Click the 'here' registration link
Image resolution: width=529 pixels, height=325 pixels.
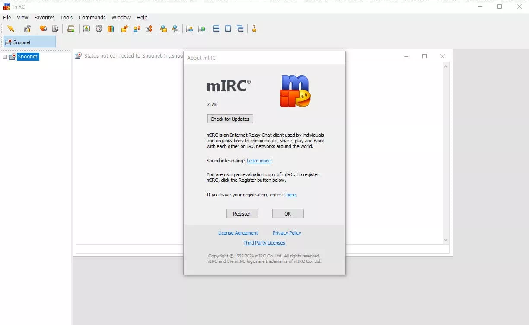click(x=291, y=195)
